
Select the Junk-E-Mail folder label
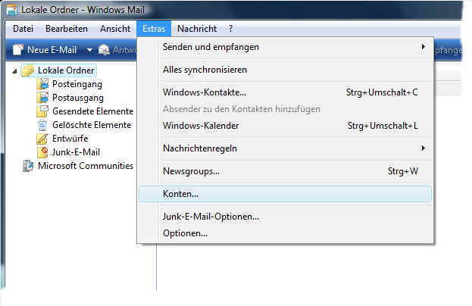pos(76,152)
